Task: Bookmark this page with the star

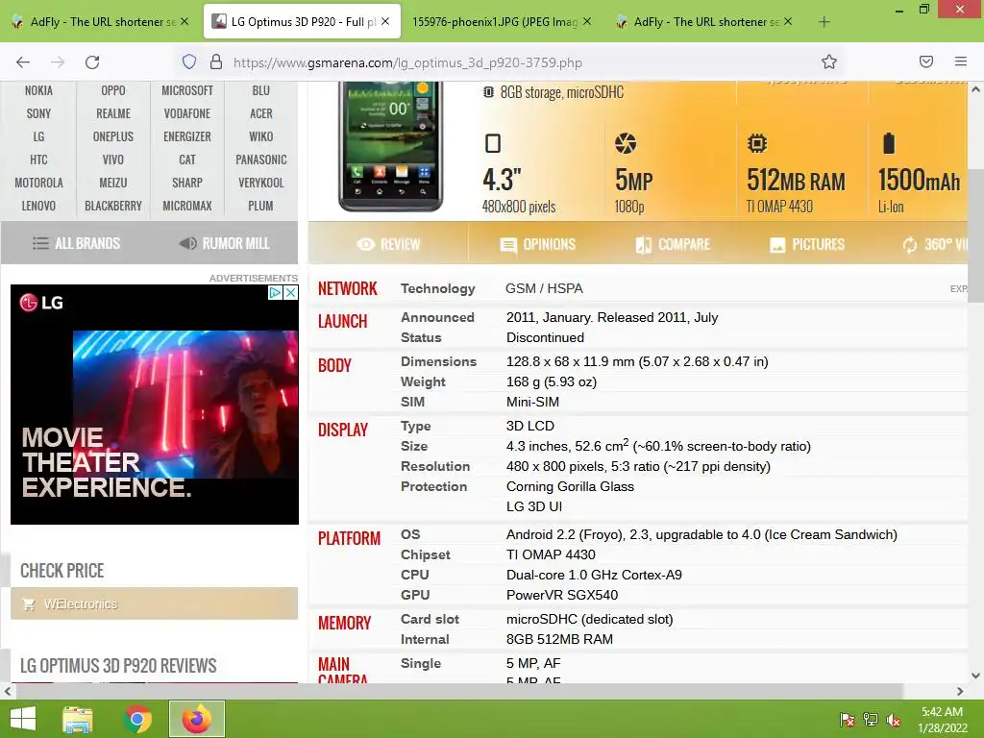Action: click(829, 61)
